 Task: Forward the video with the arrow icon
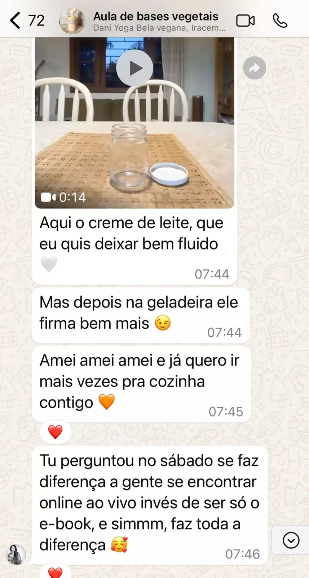254,68
